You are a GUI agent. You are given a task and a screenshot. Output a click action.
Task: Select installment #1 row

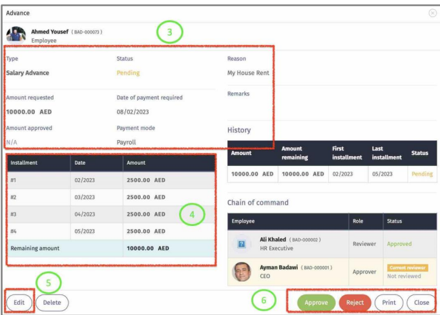coord(110,180)
